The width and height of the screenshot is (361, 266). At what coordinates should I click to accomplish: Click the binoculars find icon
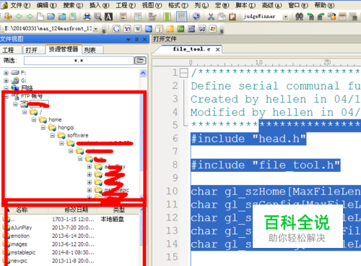[x=299, y=17]
